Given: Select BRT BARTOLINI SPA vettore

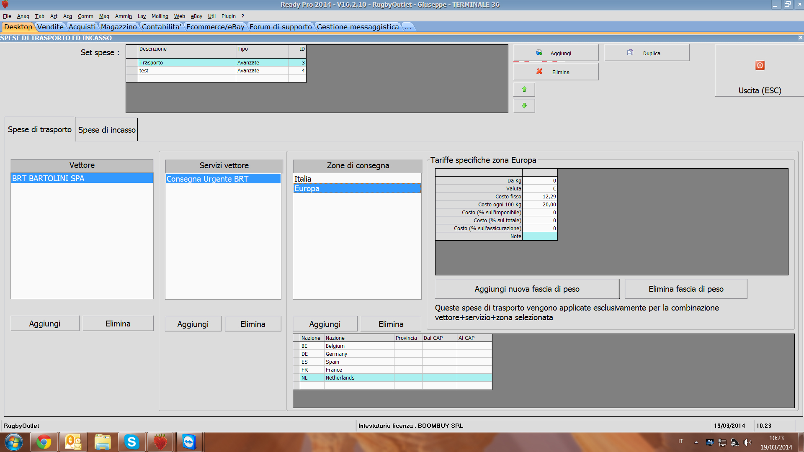Looking at the screenshot, I should 82,178.
